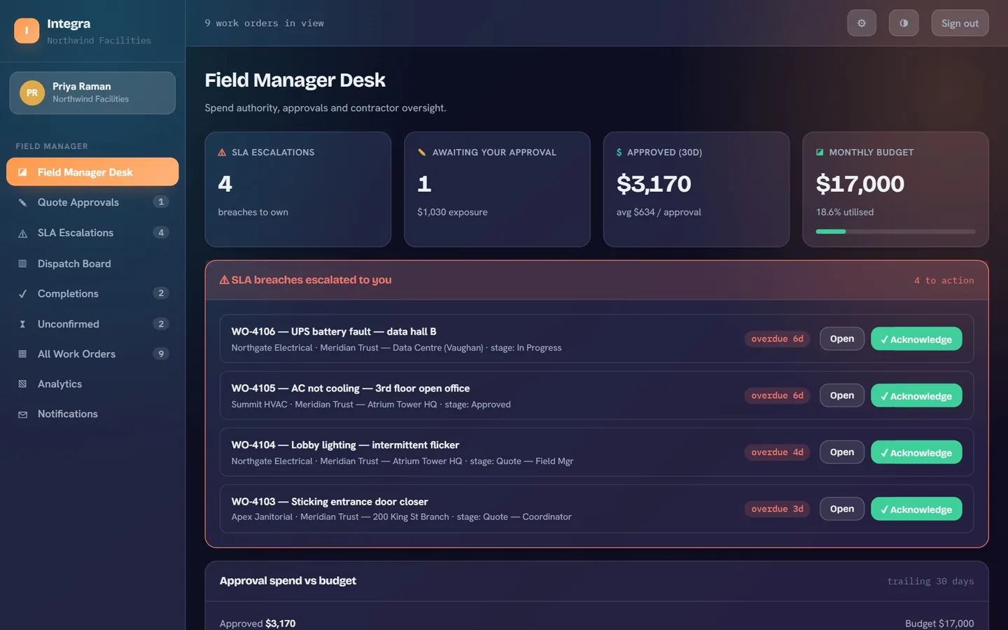1008x630 pixels.
Task: Open work order WO-4105
Action: tap(842, 395)
